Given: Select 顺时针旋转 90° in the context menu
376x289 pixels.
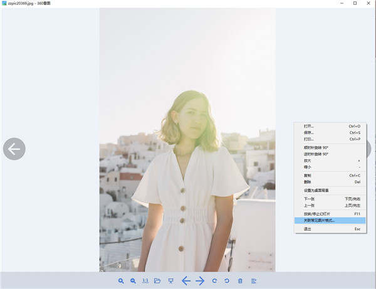Looking at the screenshot, I should coord(316,147).
